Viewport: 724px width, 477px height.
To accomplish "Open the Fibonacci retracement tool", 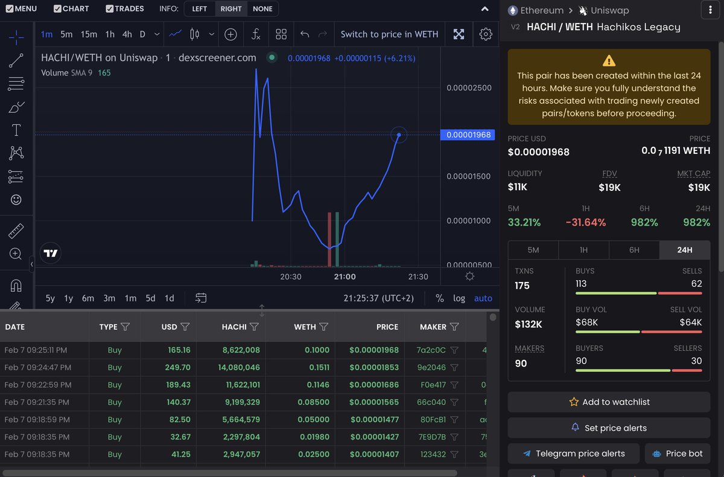I will [x=16, y=84].
